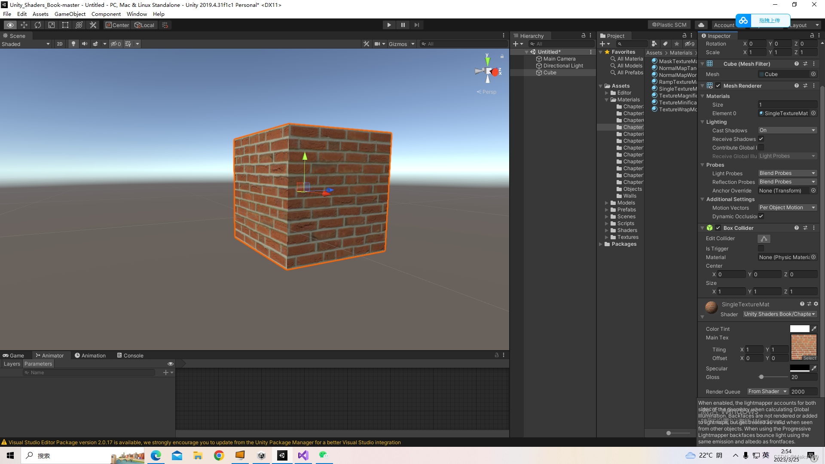Select the Move tool in toolbar
This screenshot has width=825, height=464.
24,25
